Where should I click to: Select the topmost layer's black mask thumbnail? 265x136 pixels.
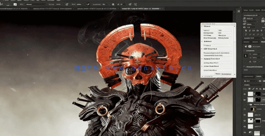tap(258, 94)
